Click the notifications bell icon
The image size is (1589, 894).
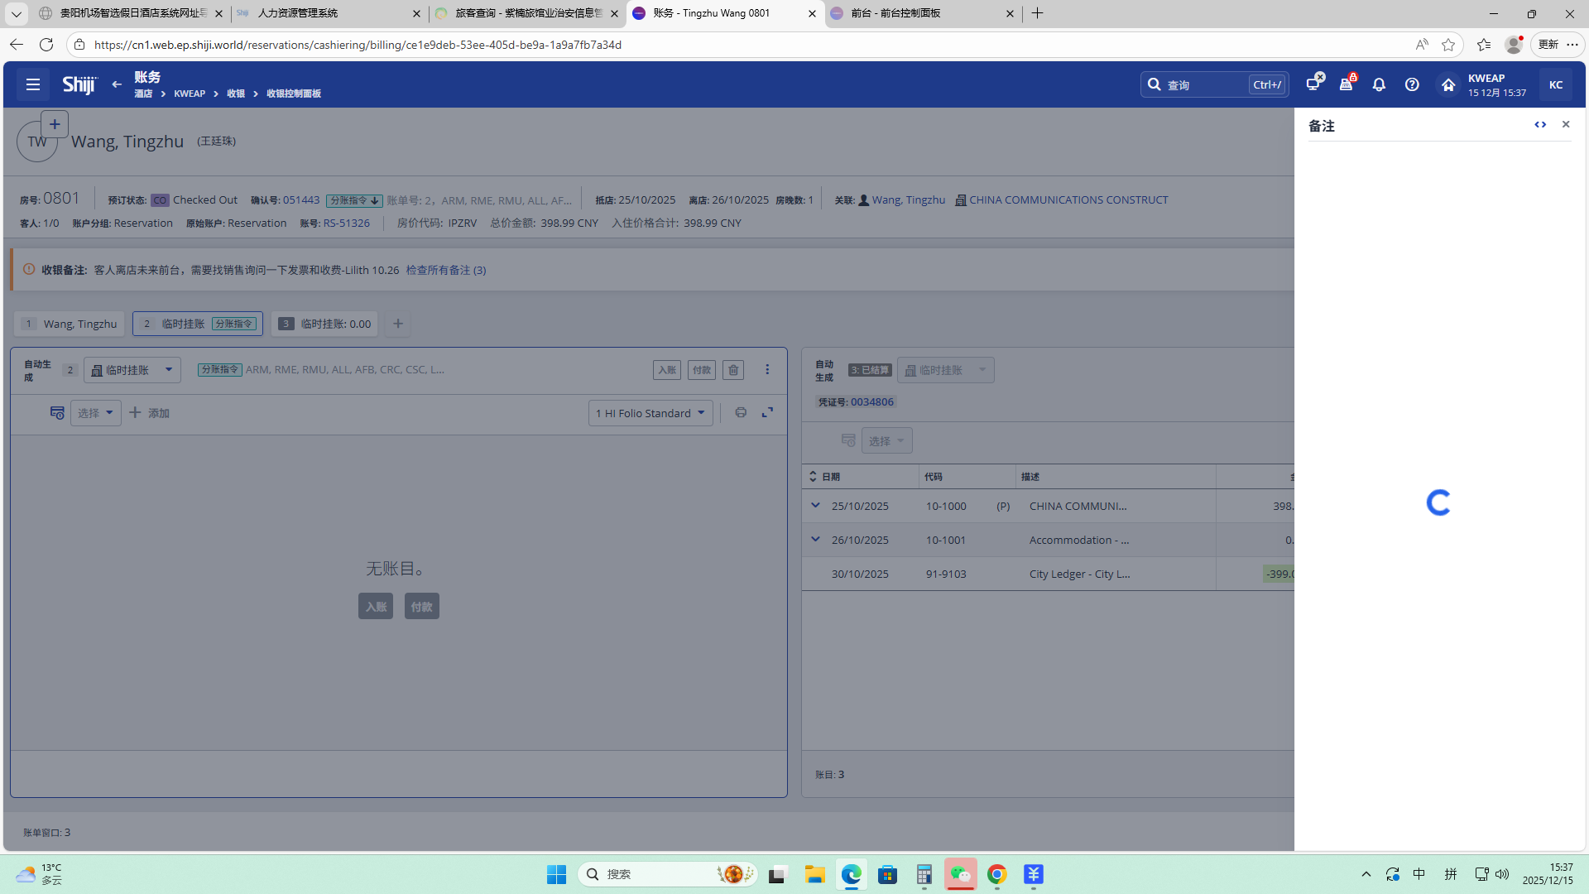point(1379,84)
